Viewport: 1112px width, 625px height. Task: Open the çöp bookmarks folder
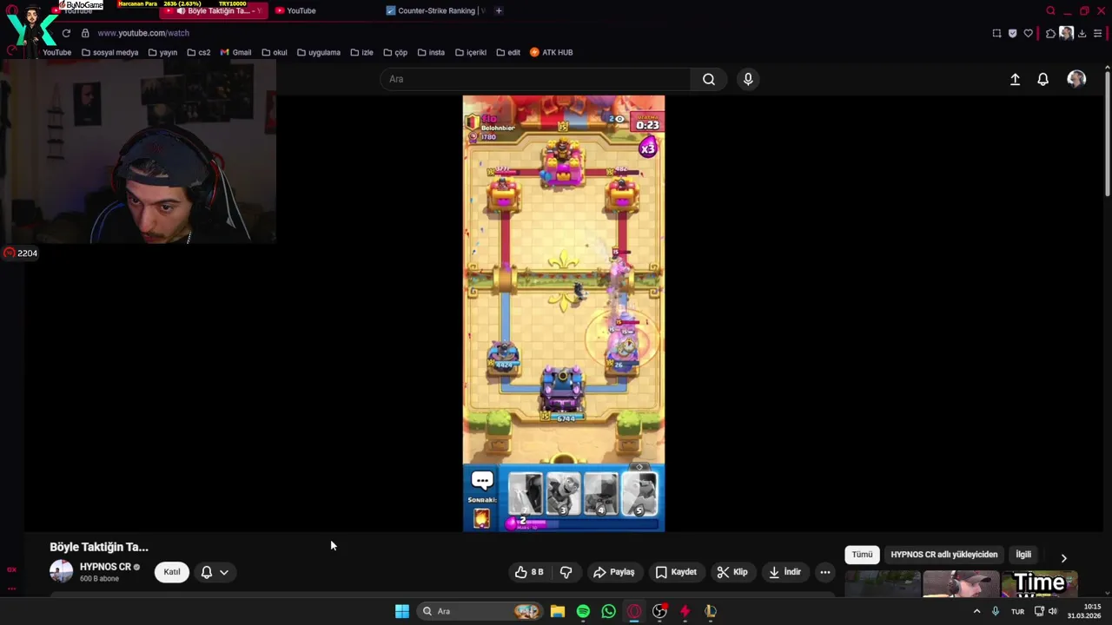395,52
